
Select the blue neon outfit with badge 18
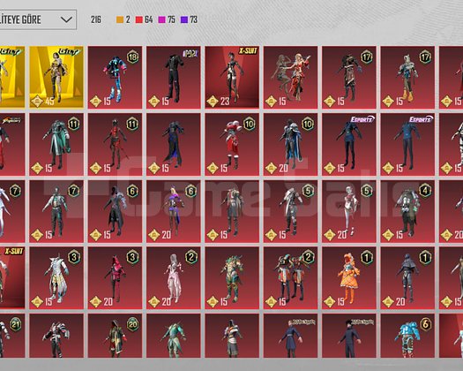(115, 77)
